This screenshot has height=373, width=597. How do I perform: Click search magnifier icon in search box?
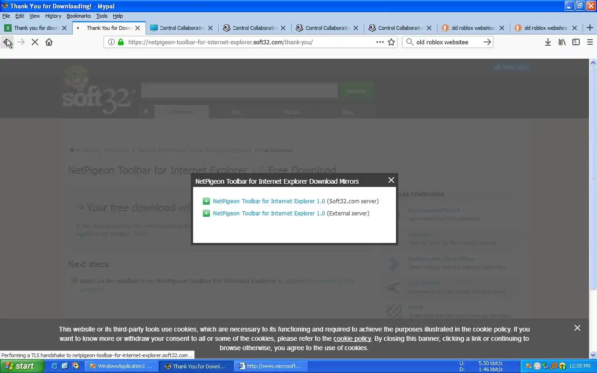coord(410,42)
